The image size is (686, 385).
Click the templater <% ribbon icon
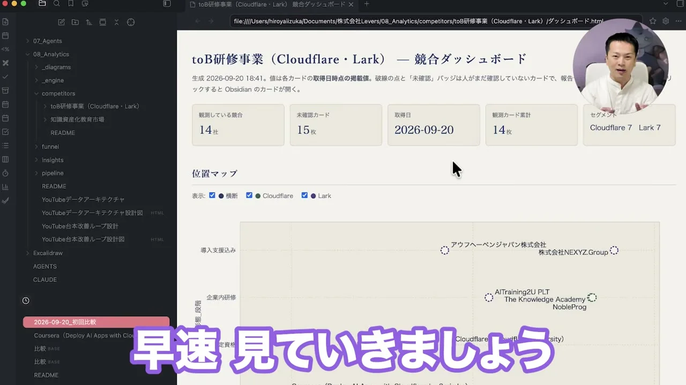tap(5, 49)
